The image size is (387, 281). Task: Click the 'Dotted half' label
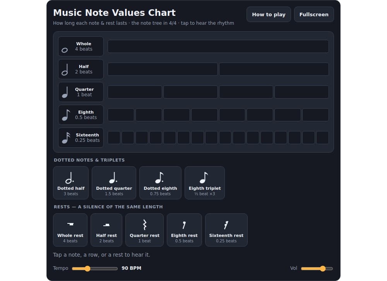tap(71, 188)
